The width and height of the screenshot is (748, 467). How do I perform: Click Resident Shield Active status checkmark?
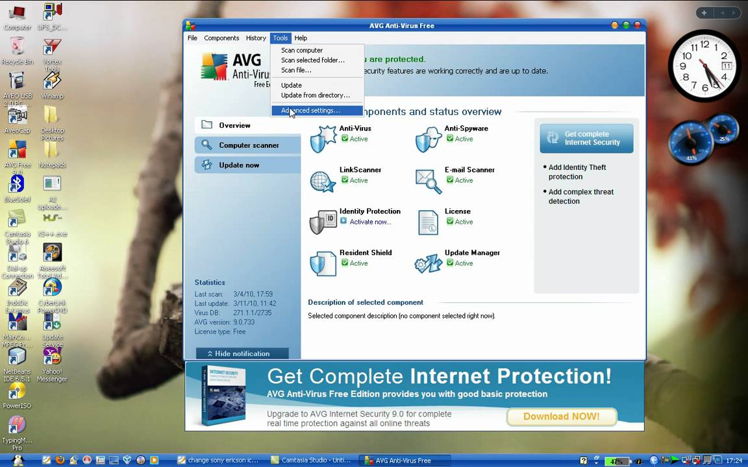pos(344,263)
